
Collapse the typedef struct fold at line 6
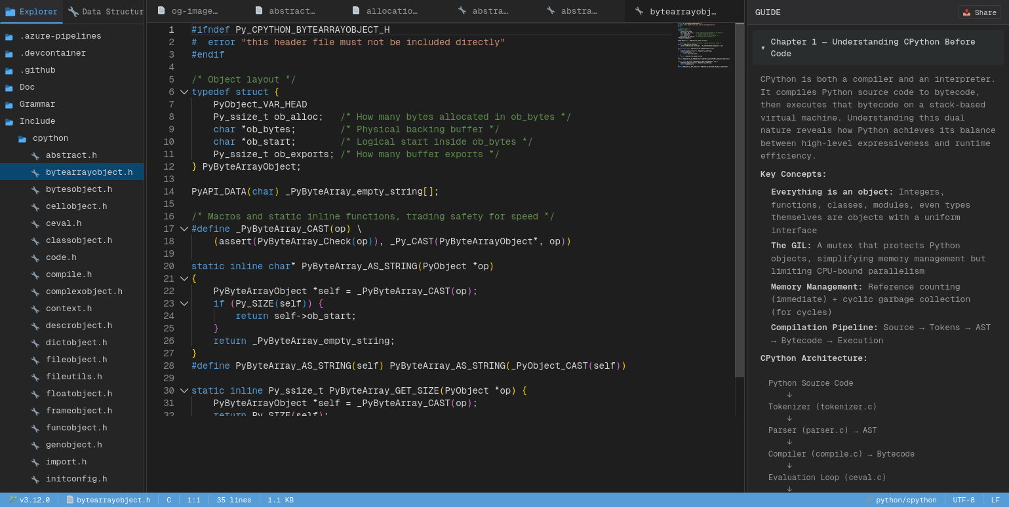tap(184, 92)
